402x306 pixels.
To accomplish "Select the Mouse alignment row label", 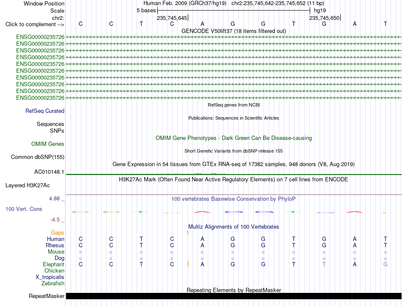I will click(x=56, y=252).
